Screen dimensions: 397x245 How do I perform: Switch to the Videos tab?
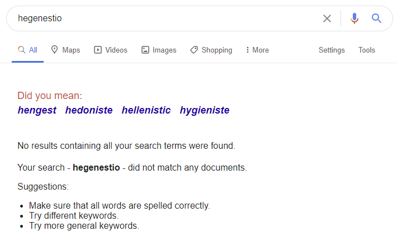tap(111, 50)
